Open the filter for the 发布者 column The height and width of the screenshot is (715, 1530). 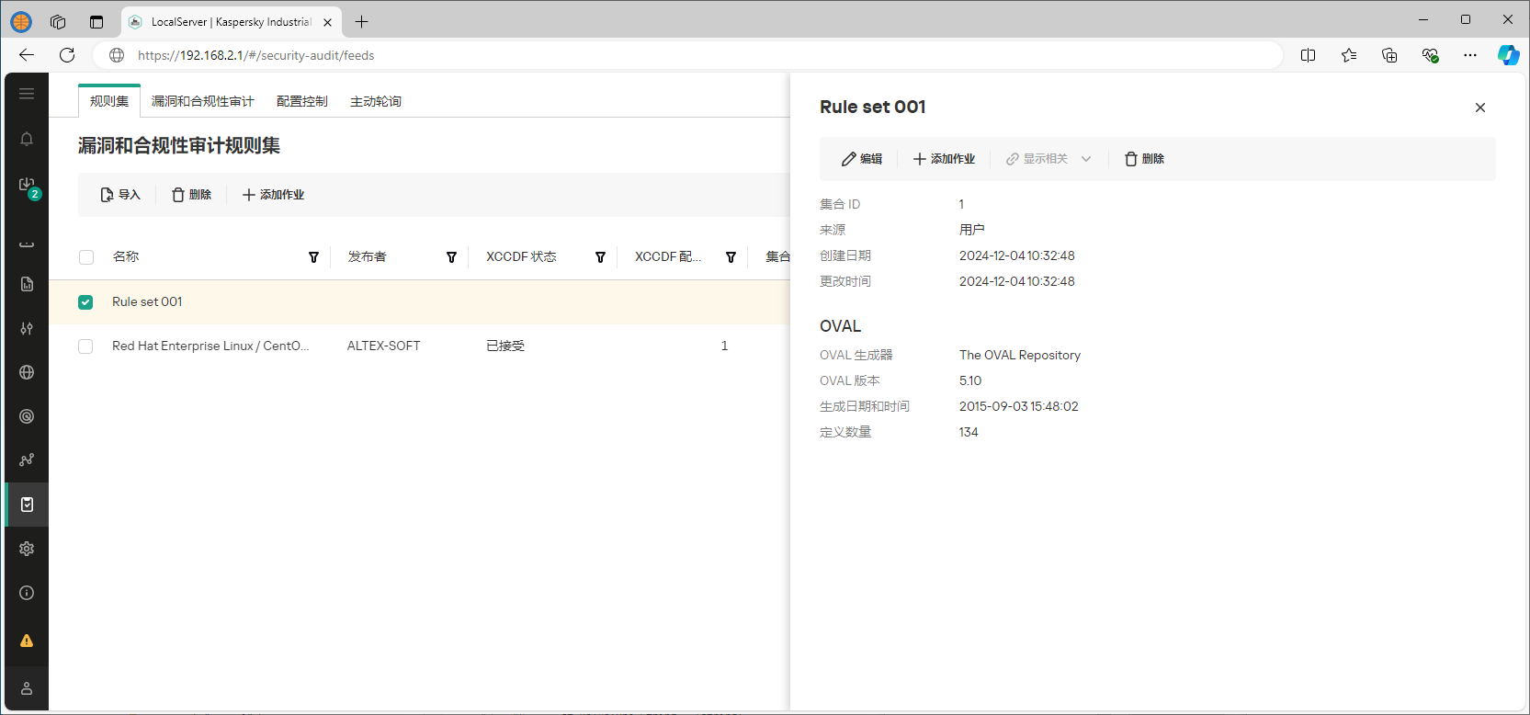tap(451, 257)
